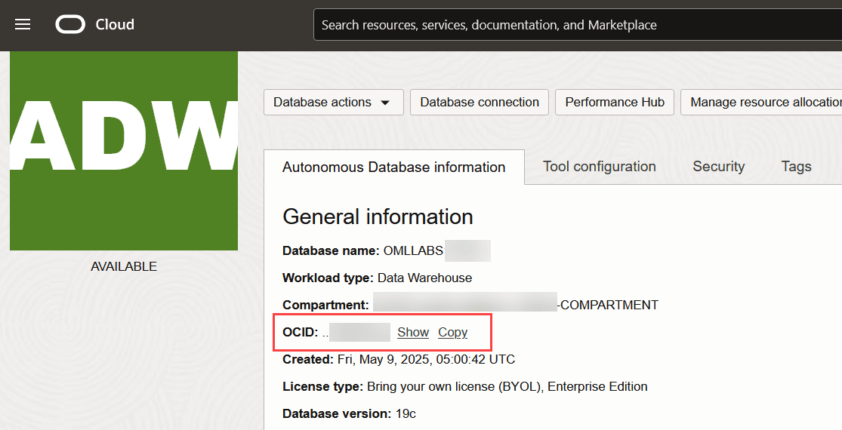Select the Database name OMLLABS text
842x430 pixels.
click(414, 251)
